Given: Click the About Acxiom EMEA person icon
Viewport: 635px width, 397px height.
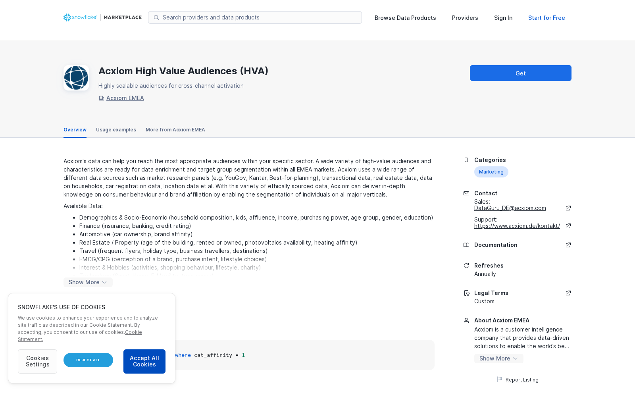Looking at the screenshot, I should pyautogui.click(x=466, y=320).
